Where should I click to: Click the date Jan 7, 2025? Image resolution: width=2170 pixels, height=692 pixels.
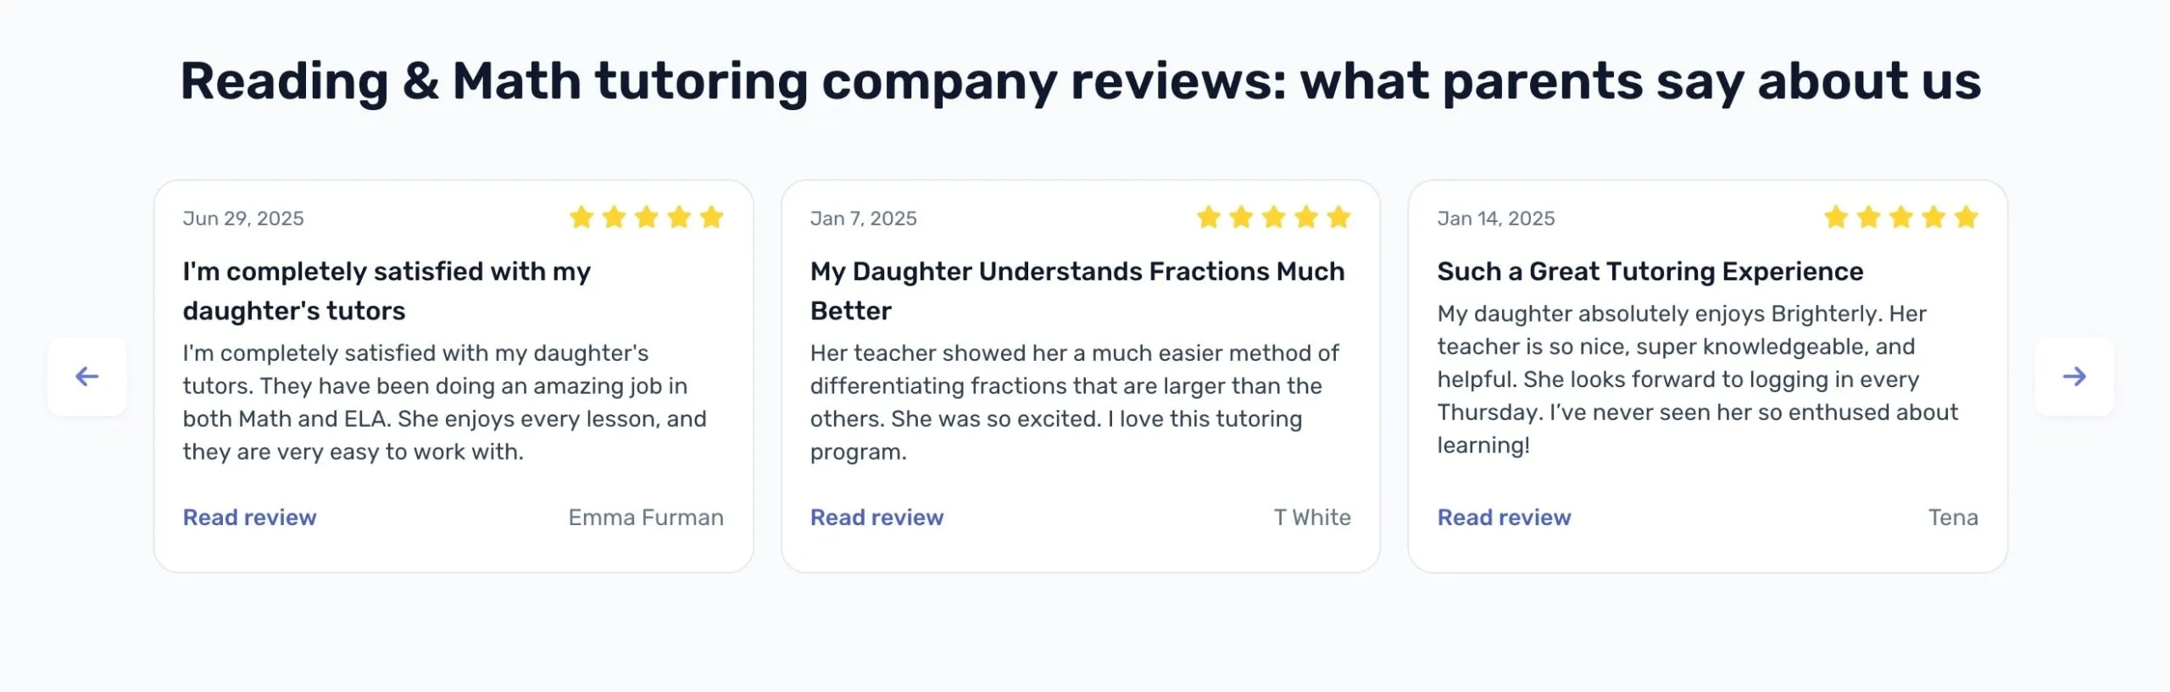pyautogui.click(x=863, y=218)
